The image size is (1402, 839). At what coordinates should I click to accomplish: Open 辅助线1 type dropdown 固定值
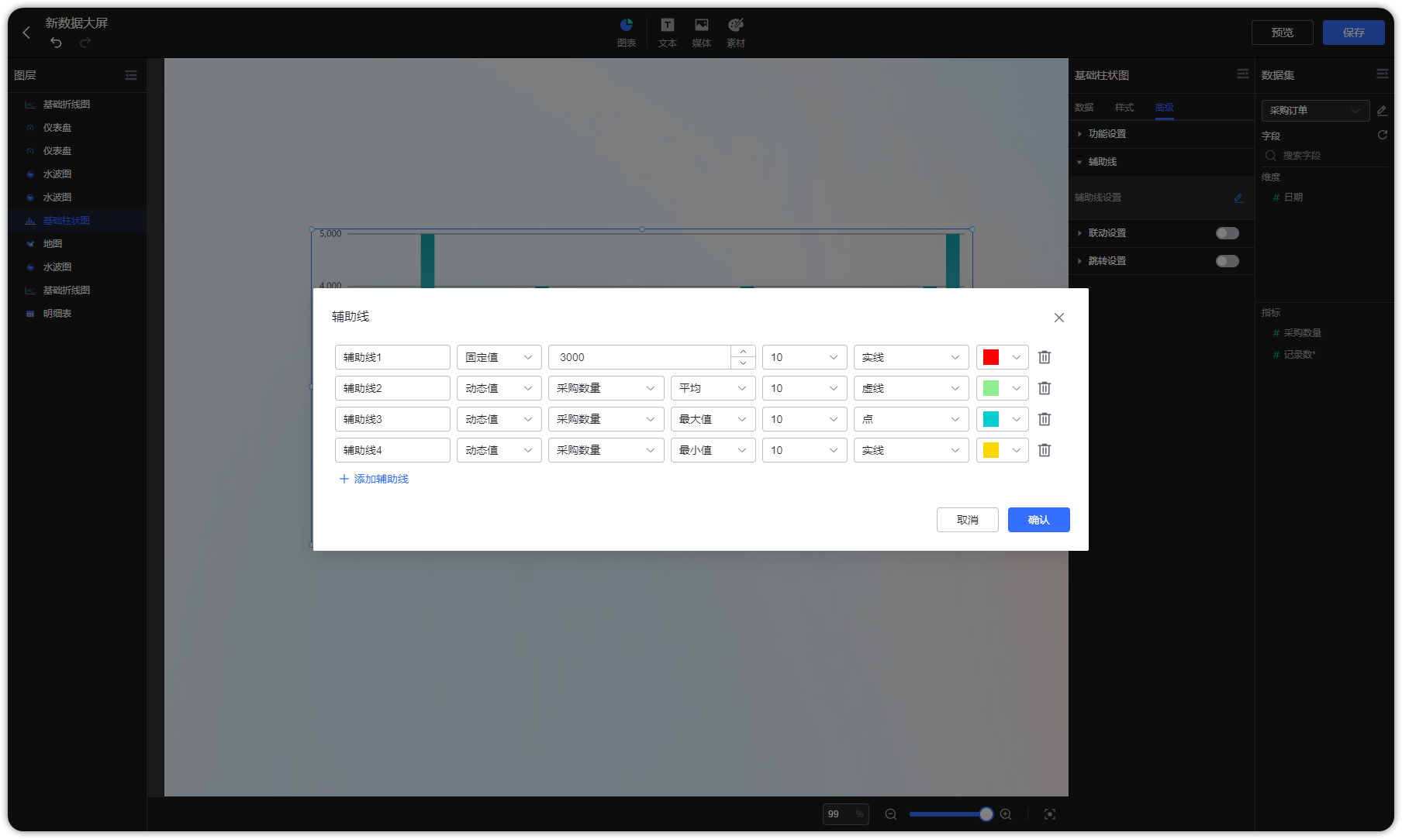pyautogui.click(x=499, y=357)
